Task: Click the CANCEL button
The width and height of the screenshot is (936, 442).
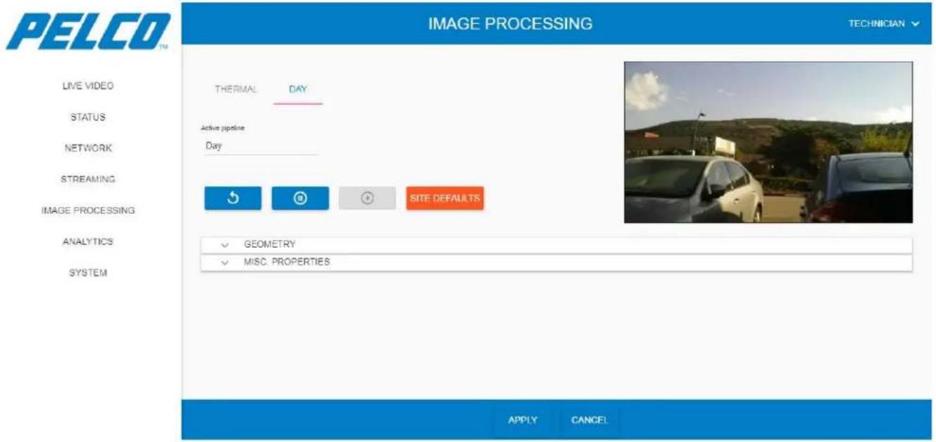Action: [589, 420]
